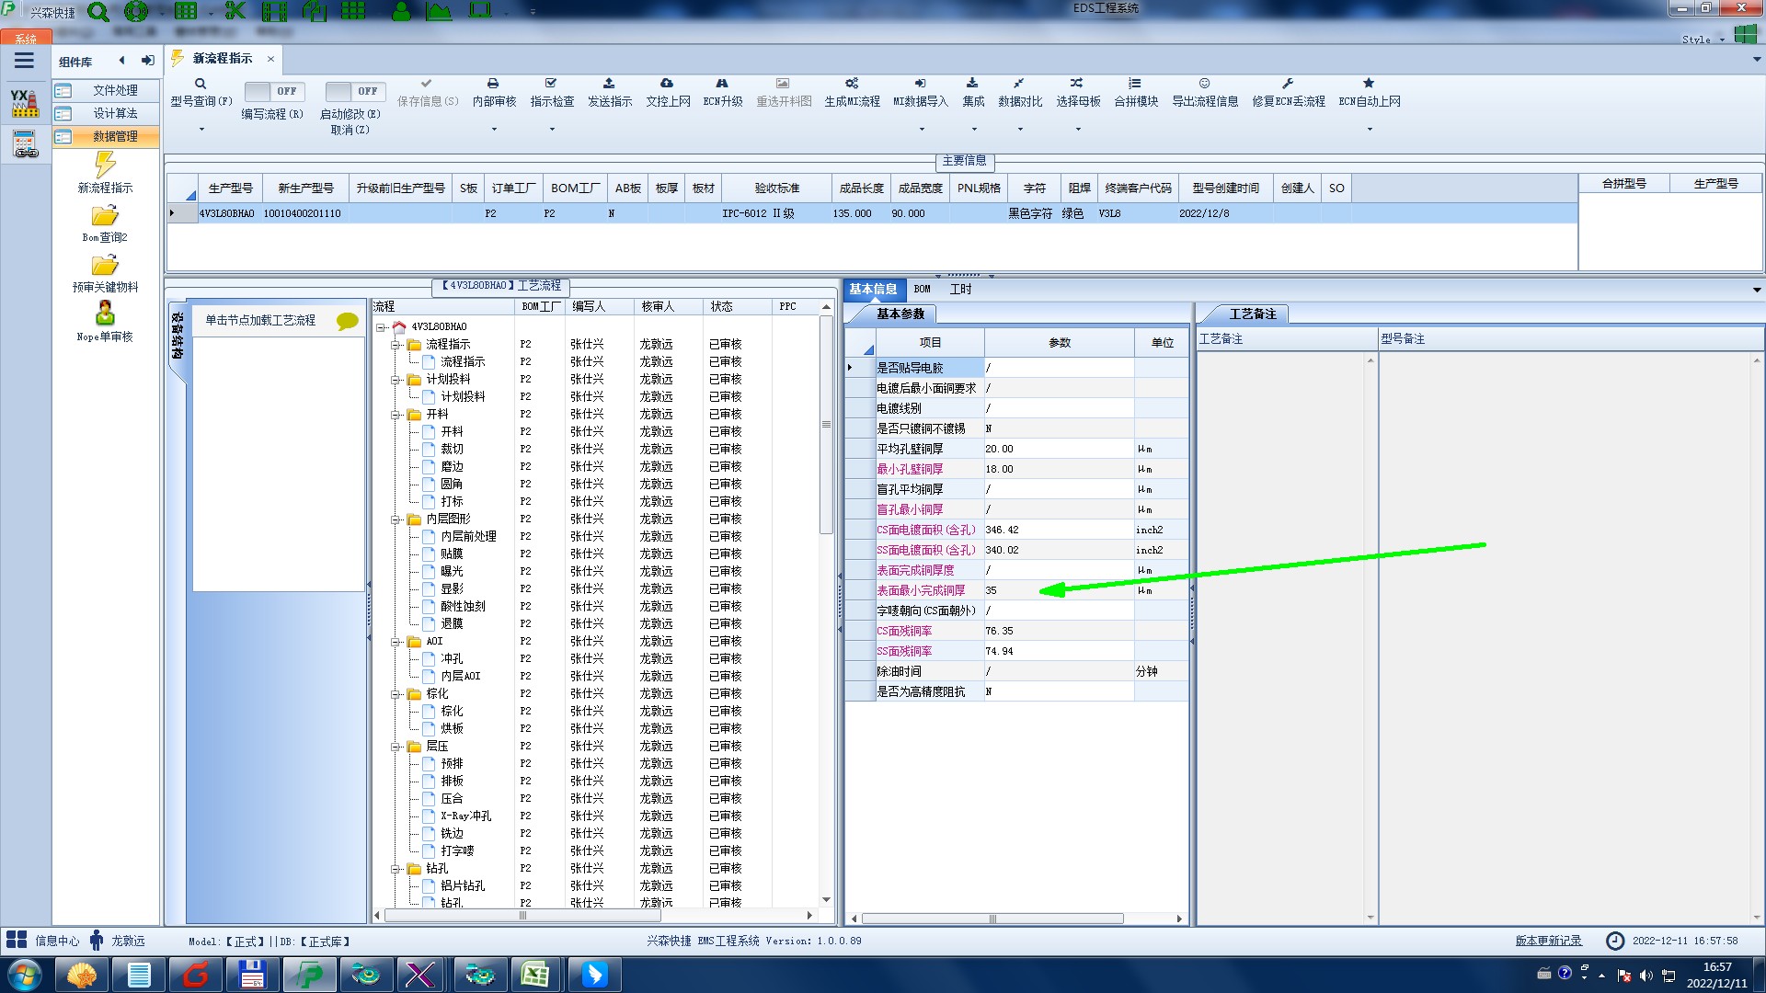Collapse the 层压 tree folder
1766x993 pixels.
[396, 747]
